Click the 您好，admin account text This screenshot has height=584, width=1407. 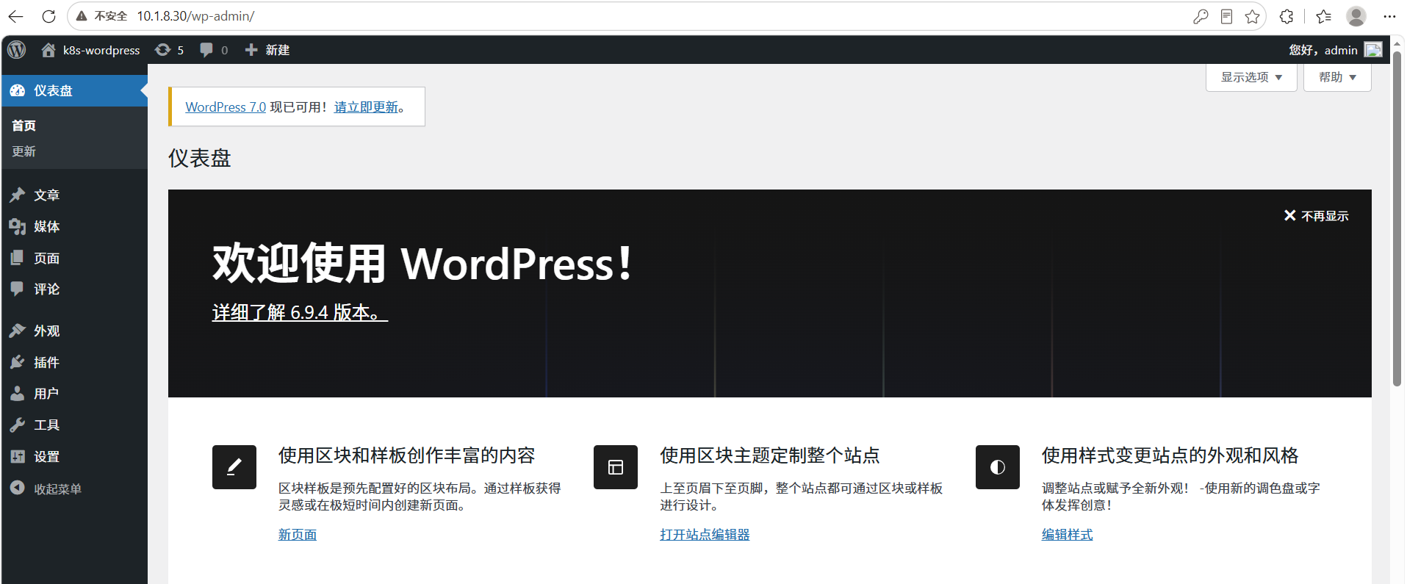1323,50
